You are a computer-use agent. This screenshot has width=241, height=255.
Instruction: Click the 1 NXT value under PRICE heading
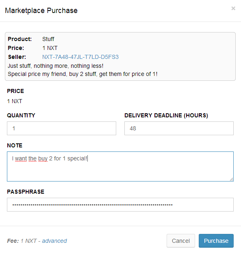point(15,101)
